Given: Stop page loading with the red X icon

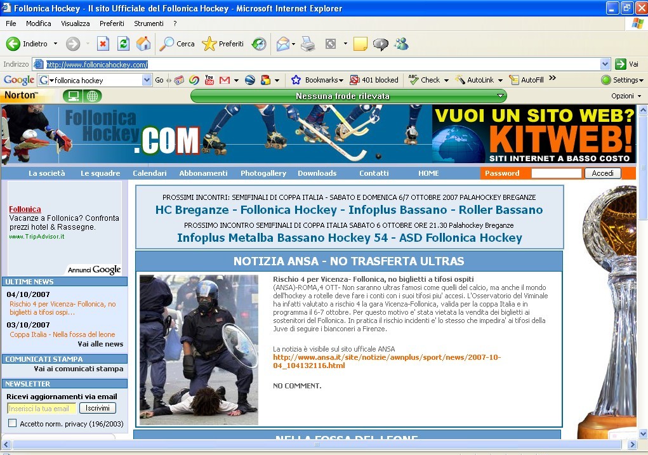Looking at the screenshot, I should coord(103,43).
